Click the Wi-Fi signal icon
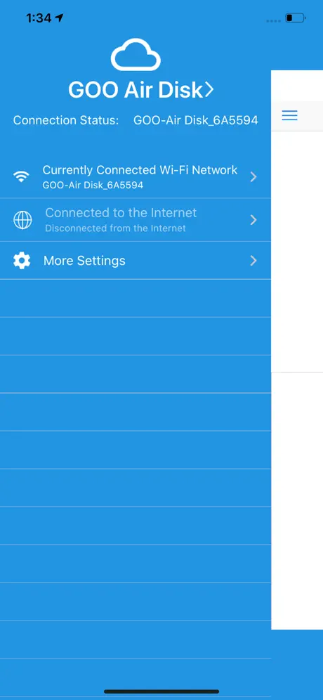This screenshot has width=323, height=700. (x=21, y=177)
